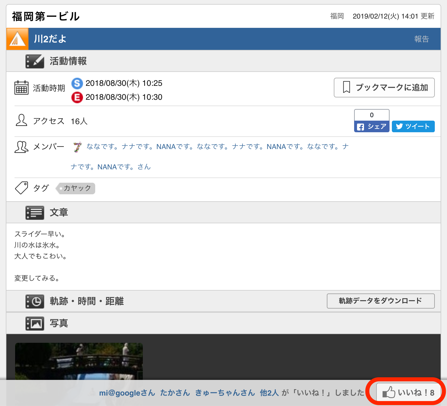Click the 文章 section header text
The height and width of the screenshot is (406, 447).
point(59,213)
